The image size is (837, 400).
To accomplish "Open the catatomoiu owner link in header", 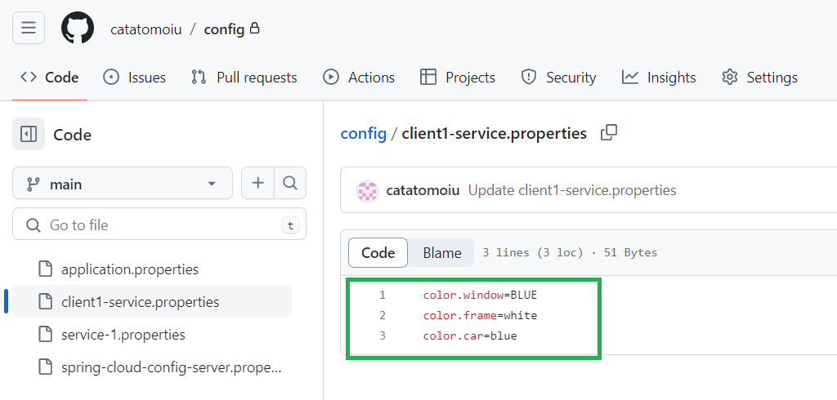I will point(146,29).
